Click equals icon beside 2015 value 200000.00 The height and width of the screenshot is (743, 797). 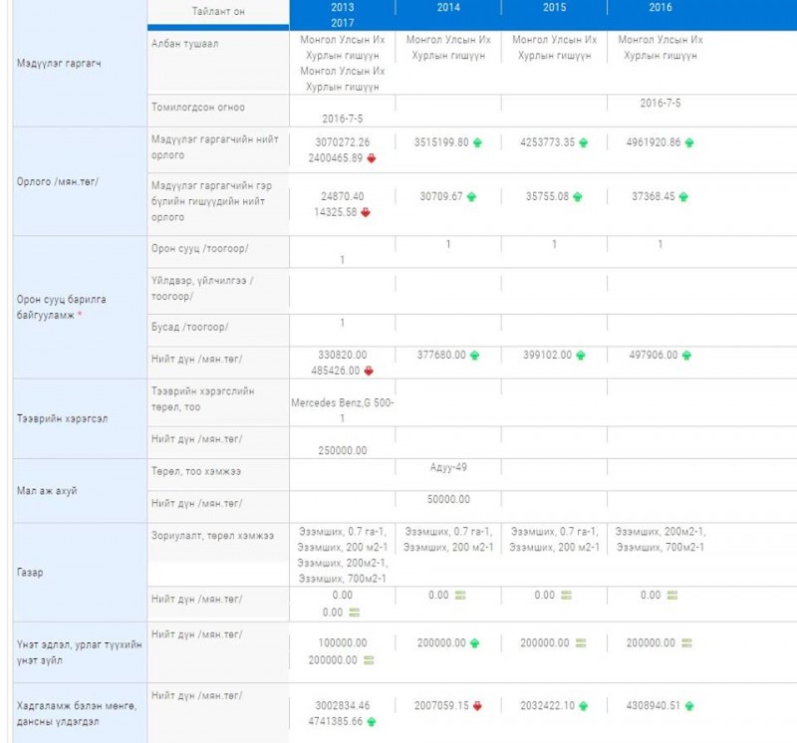(x=581, y=642)
